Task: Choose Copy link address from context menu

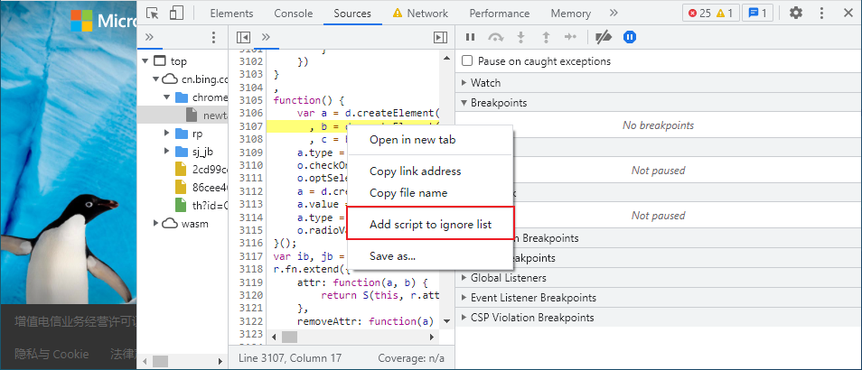Action: tap(415, 171)
